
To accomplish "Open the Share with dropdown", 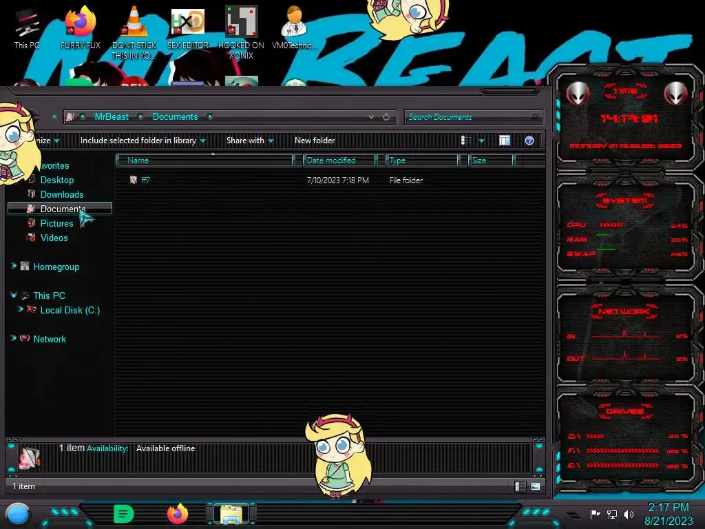I will coord(250,141).
